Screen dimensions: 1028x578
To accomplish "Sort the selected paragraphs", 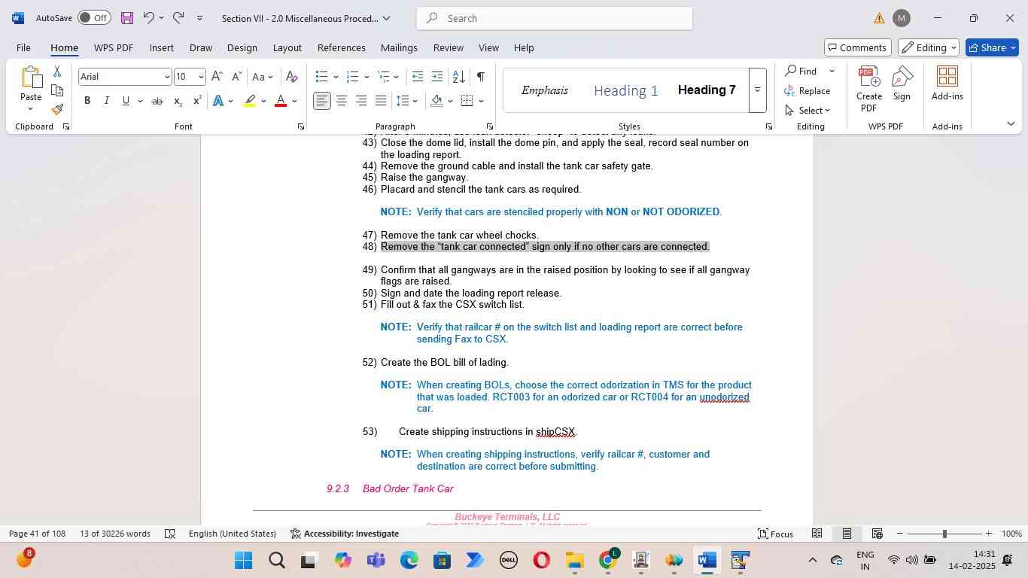I will click(458, 77).
